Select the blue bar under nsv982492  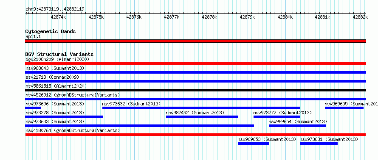click(202, 117)
